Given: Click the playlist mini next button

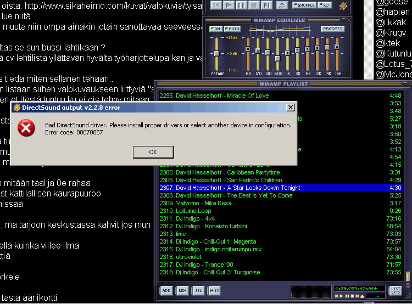Looking at the screenshot, I should [357, 296].
